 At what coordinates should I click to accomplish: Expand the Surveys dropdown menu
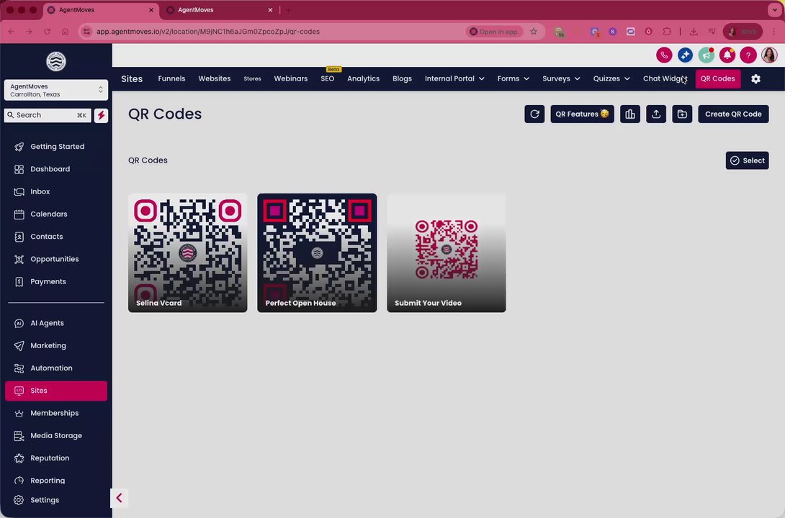(x=561, y=78)
